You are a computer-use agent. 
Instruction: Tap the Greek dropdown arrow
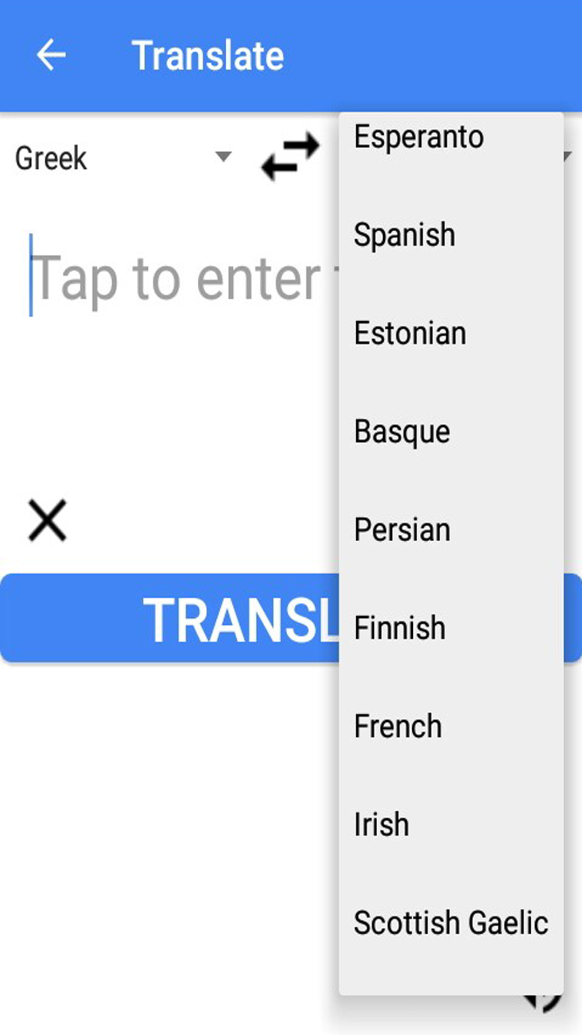[223, 156]
